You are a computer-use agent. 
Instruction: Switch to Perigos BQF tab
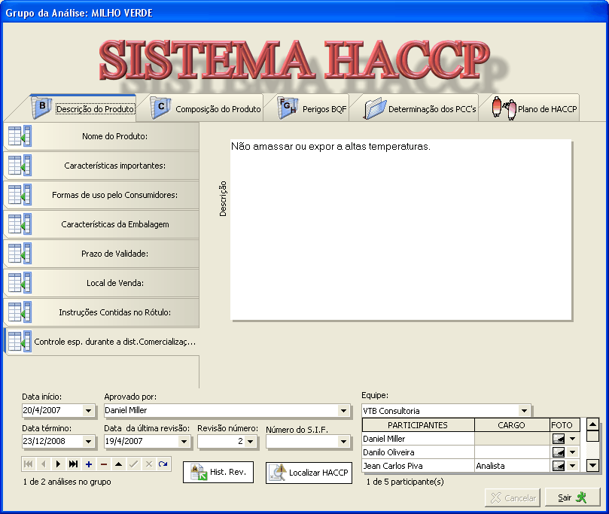tap(312, 108)
